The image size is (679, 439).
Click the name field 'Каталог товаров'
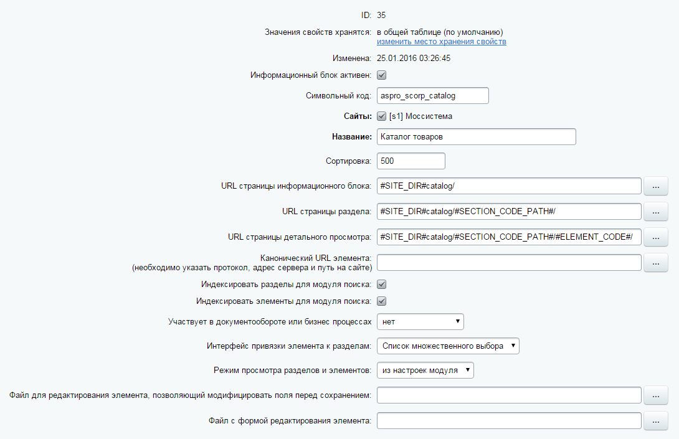click(x=476, y=137)
